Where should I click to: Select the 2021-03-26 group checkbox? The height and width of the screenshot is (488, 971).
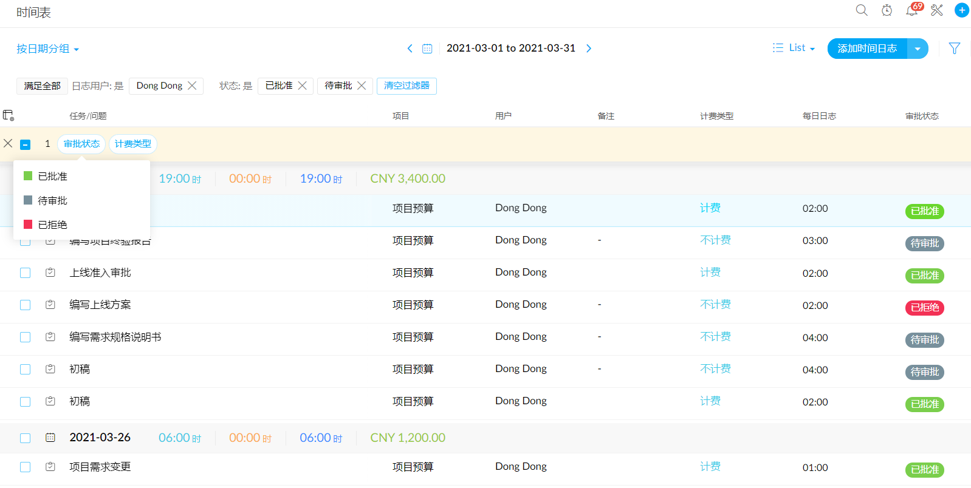tap(25, 438)
